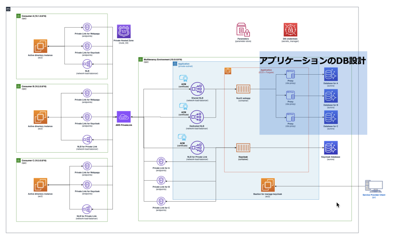The width and height of the screenshot is (393, 243).
Task: Select Consumer A's Active directory instance icon
Action: [x=40, y=46]
